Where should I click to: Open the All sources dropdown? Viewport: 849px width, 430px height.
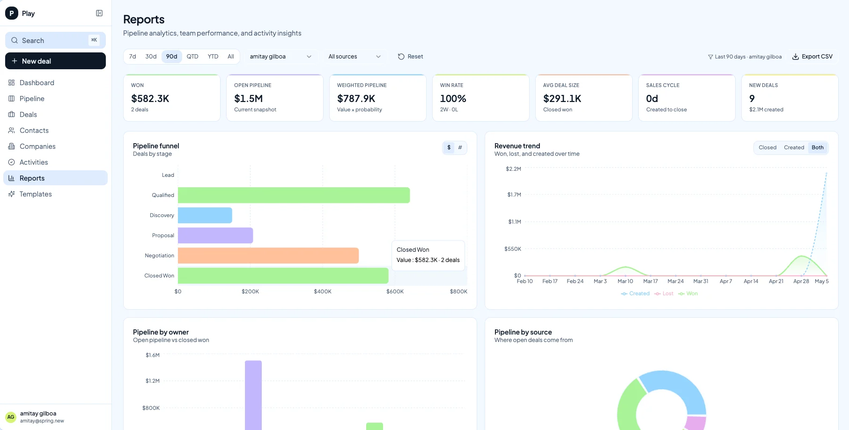tap(355, 57)
